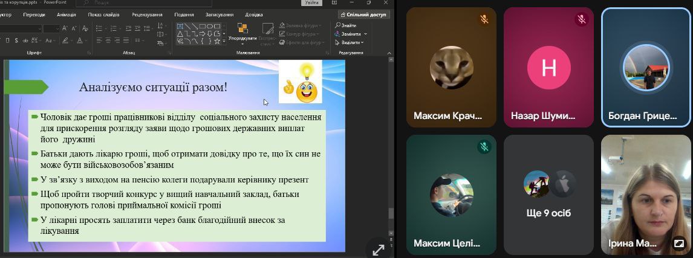Select Богдан Грице... participant tile
Image resolution: width=693 pixels, height=258 pixels.
646,67
